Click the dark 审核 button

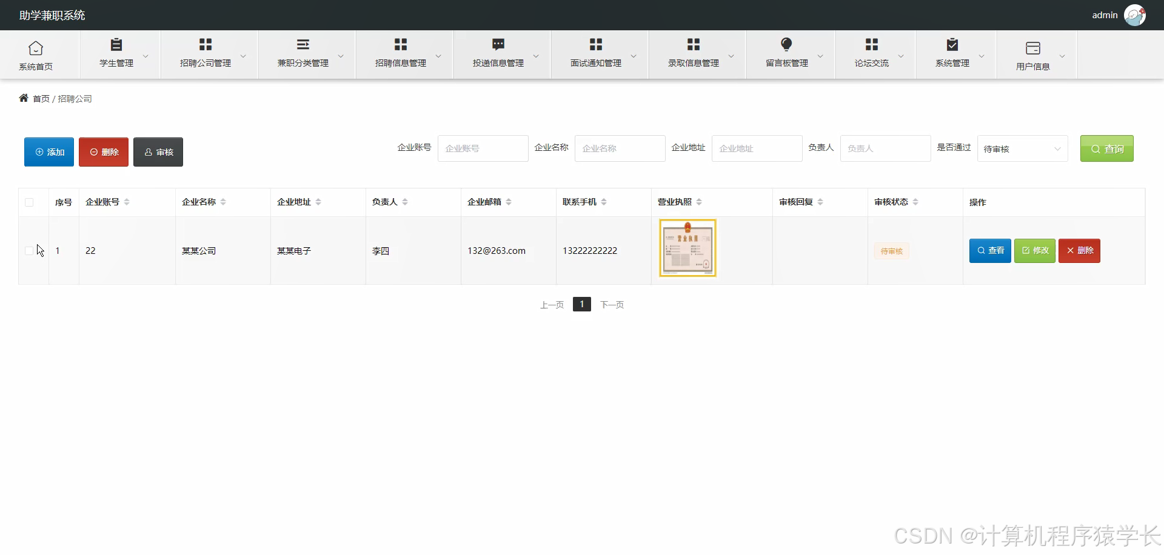pos(158,152)
